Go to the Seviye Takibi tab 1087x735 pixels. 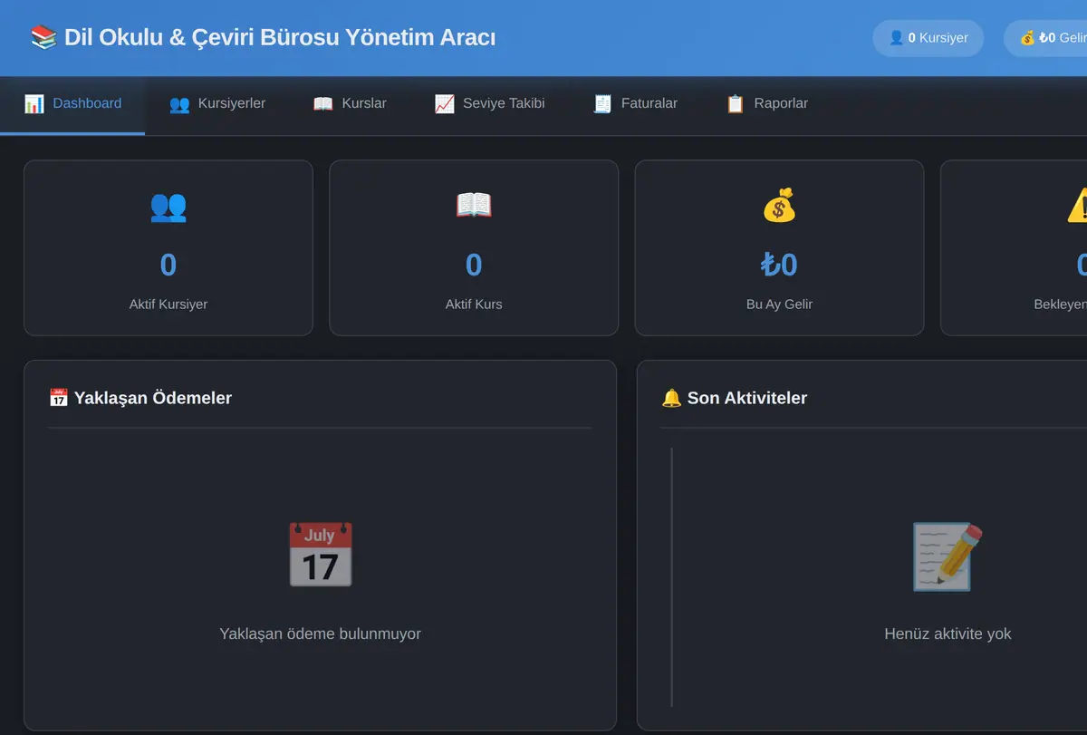pos(489,104)
